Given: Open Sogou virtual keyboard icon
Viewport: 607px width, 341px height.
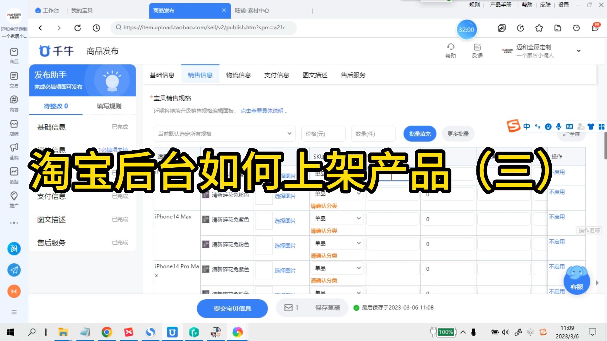Looking at the screenshot, I should point(569,126).
